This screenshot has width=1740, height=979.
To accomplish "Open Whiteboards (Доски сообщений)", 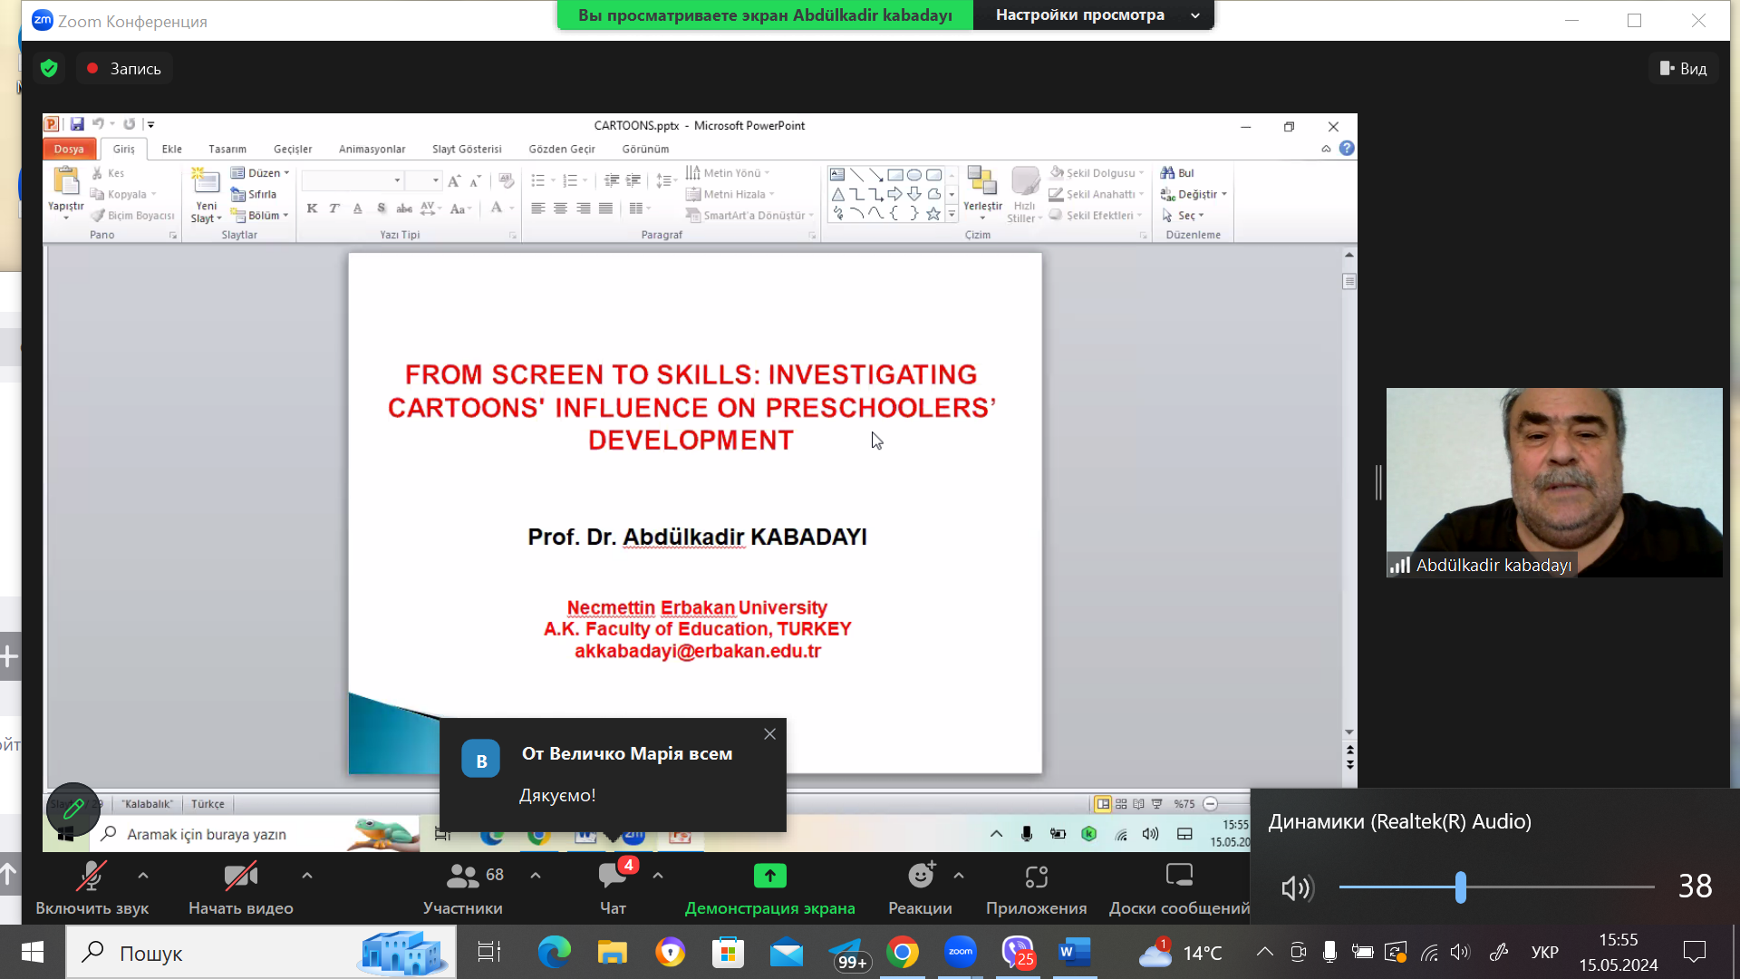I will (x=1178, y=877).
